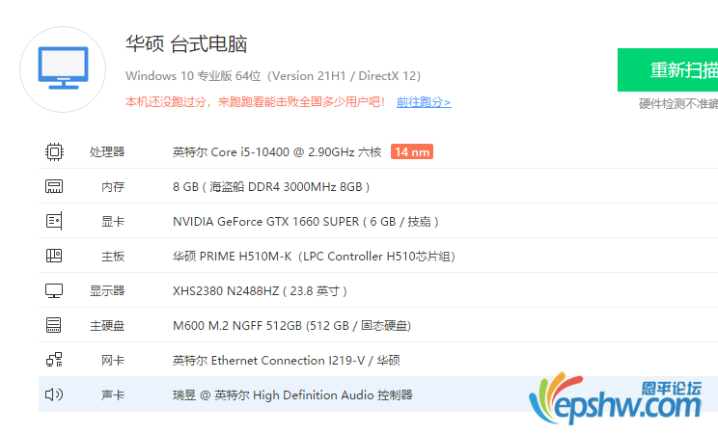Viewport: 718px width, 435px height.
Task: Click the 硬件检测不准确 text under rescan
Action: 678,104
